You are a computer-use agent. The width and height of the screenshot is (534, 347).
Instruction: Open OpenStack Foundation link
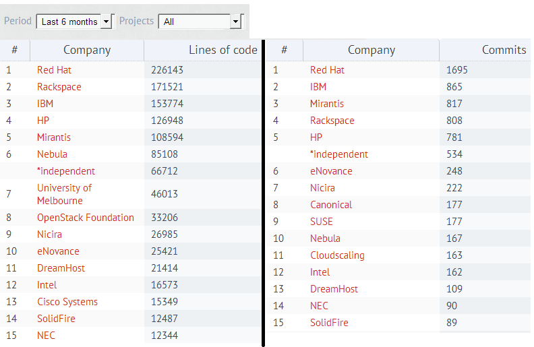point(86,218)
